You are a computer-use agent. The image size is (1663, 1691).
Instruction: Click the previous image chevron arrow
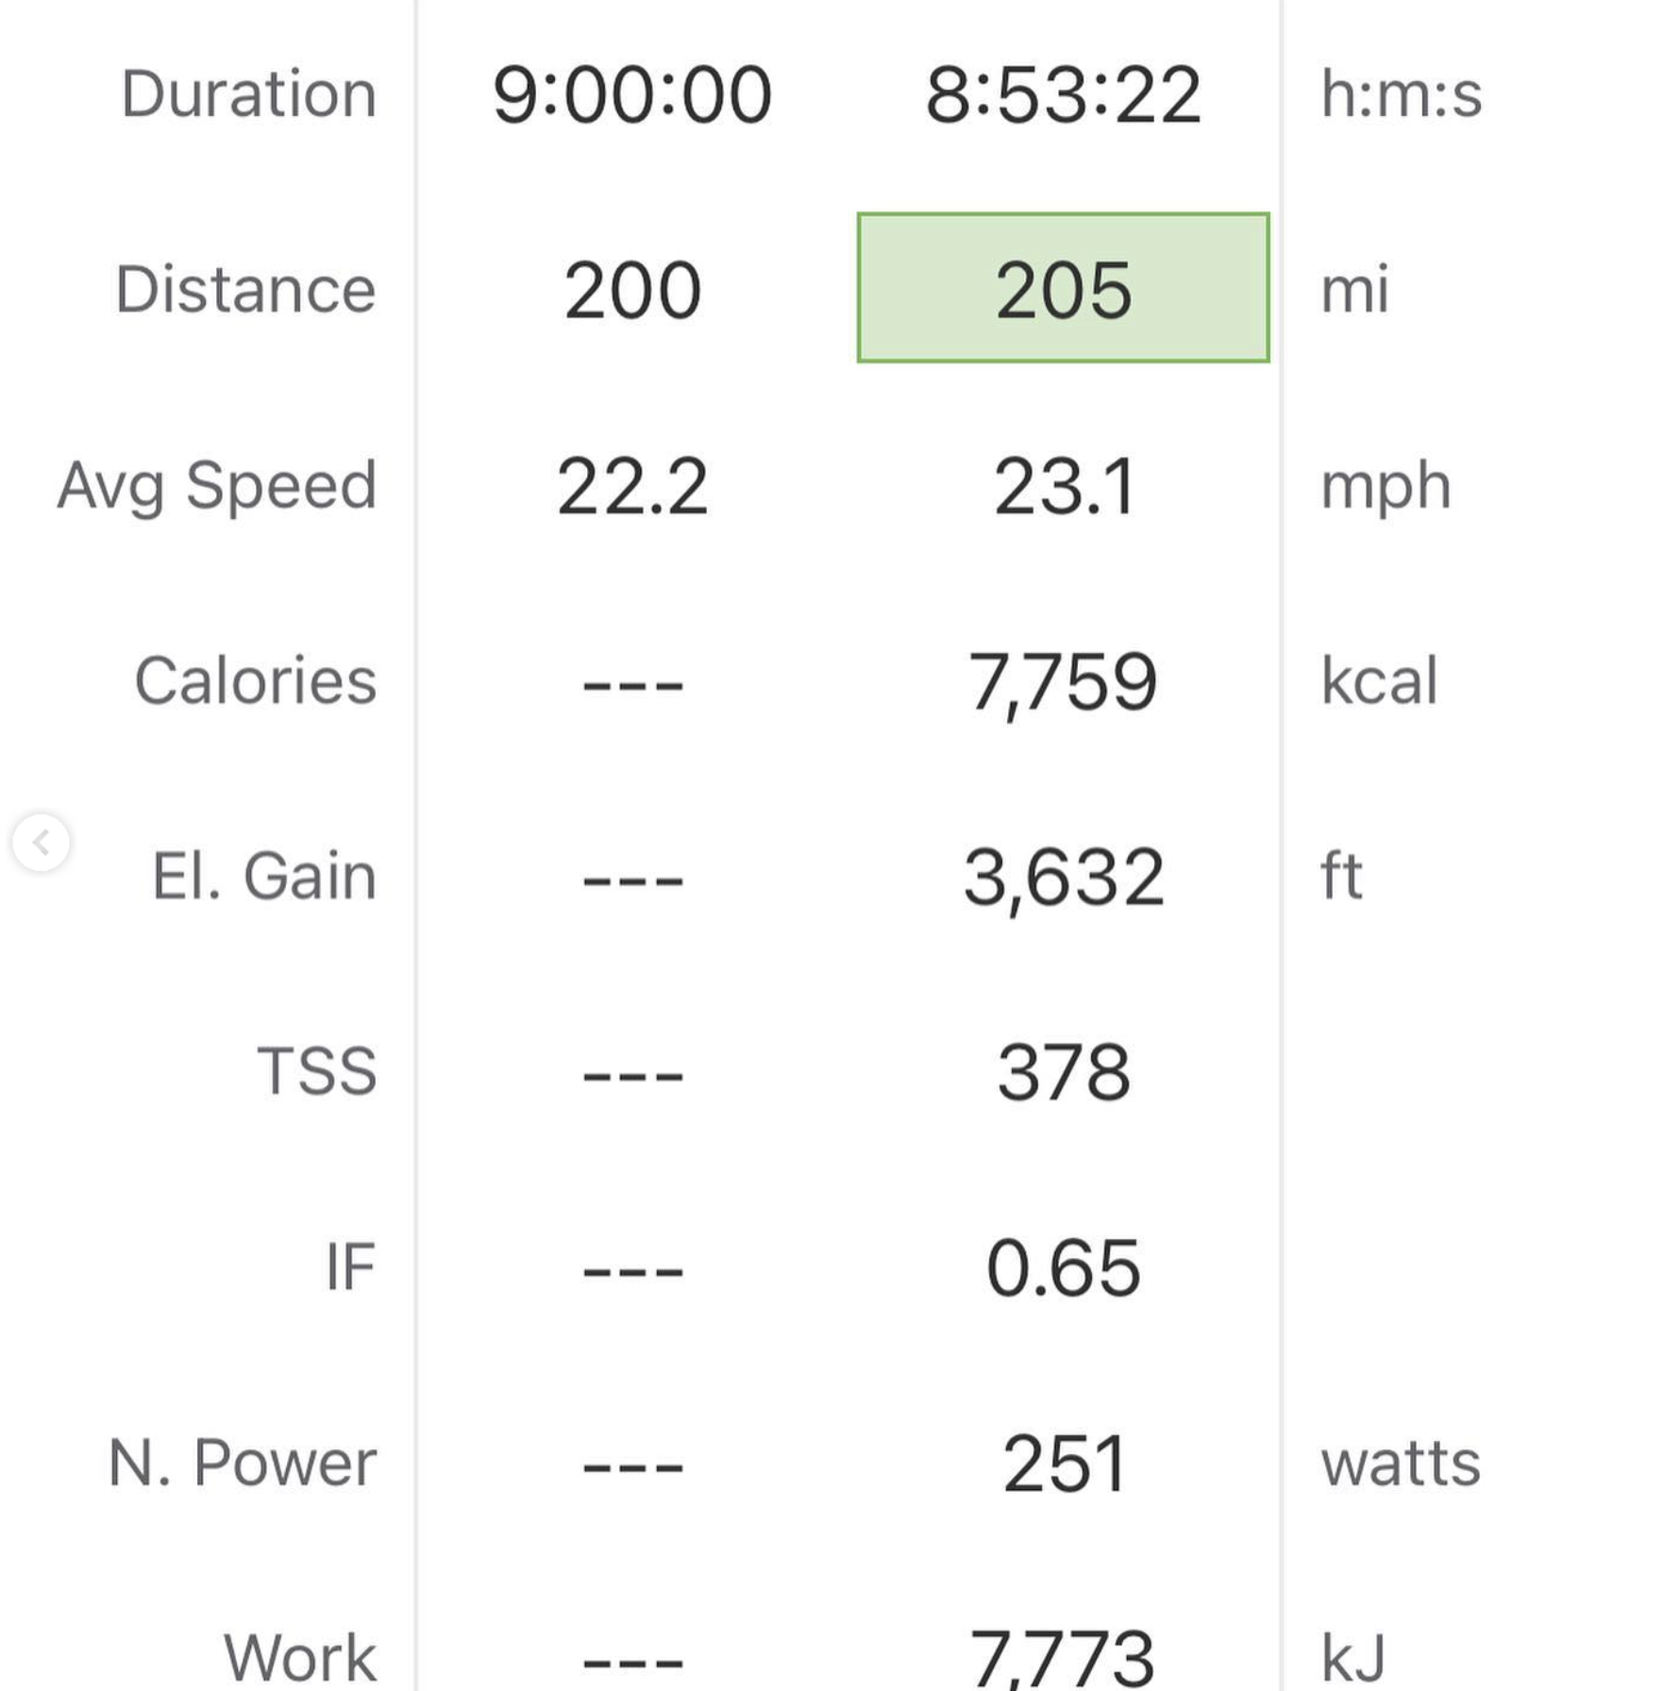pos(41,842)
